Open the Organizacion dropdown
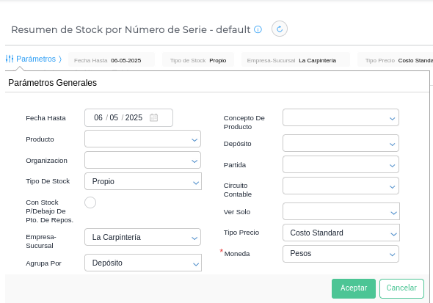Viewport: 433px width, 303px height. [142, 160]
